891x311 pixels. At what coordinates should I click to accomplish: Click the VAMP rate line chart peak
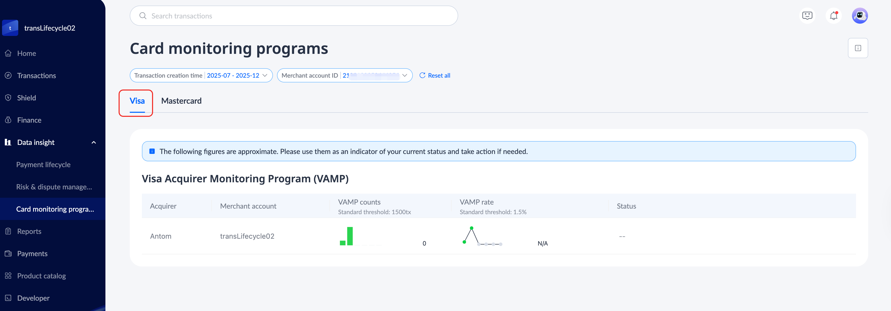click(471, 228)
